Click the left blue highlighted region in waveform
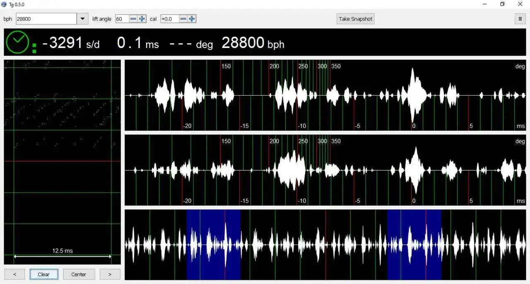The image size is (530, 284). tap(213, 244)
